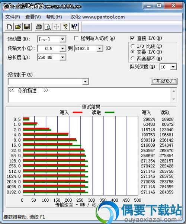Image resolution: width=186 pixels, height=224 pixels.
Task: Save results using the floppy disk icon
Action: pos(27,26)
